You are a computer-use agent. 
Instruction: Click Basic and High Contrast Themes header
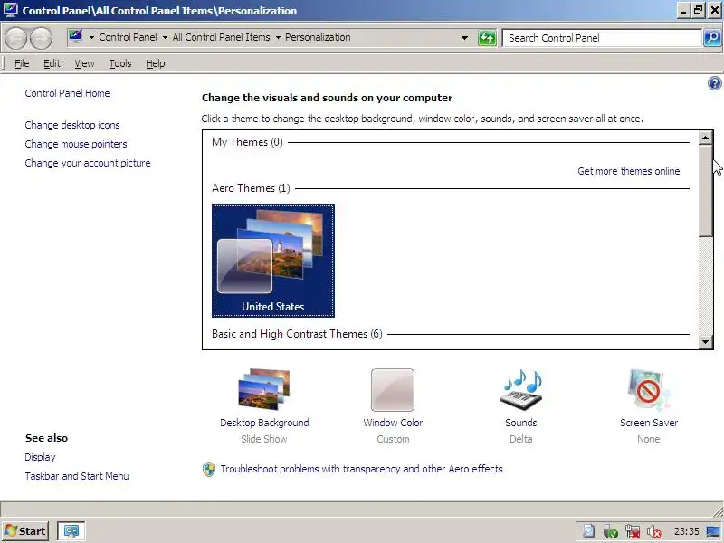pyautogui.click(x=297, y=334)
